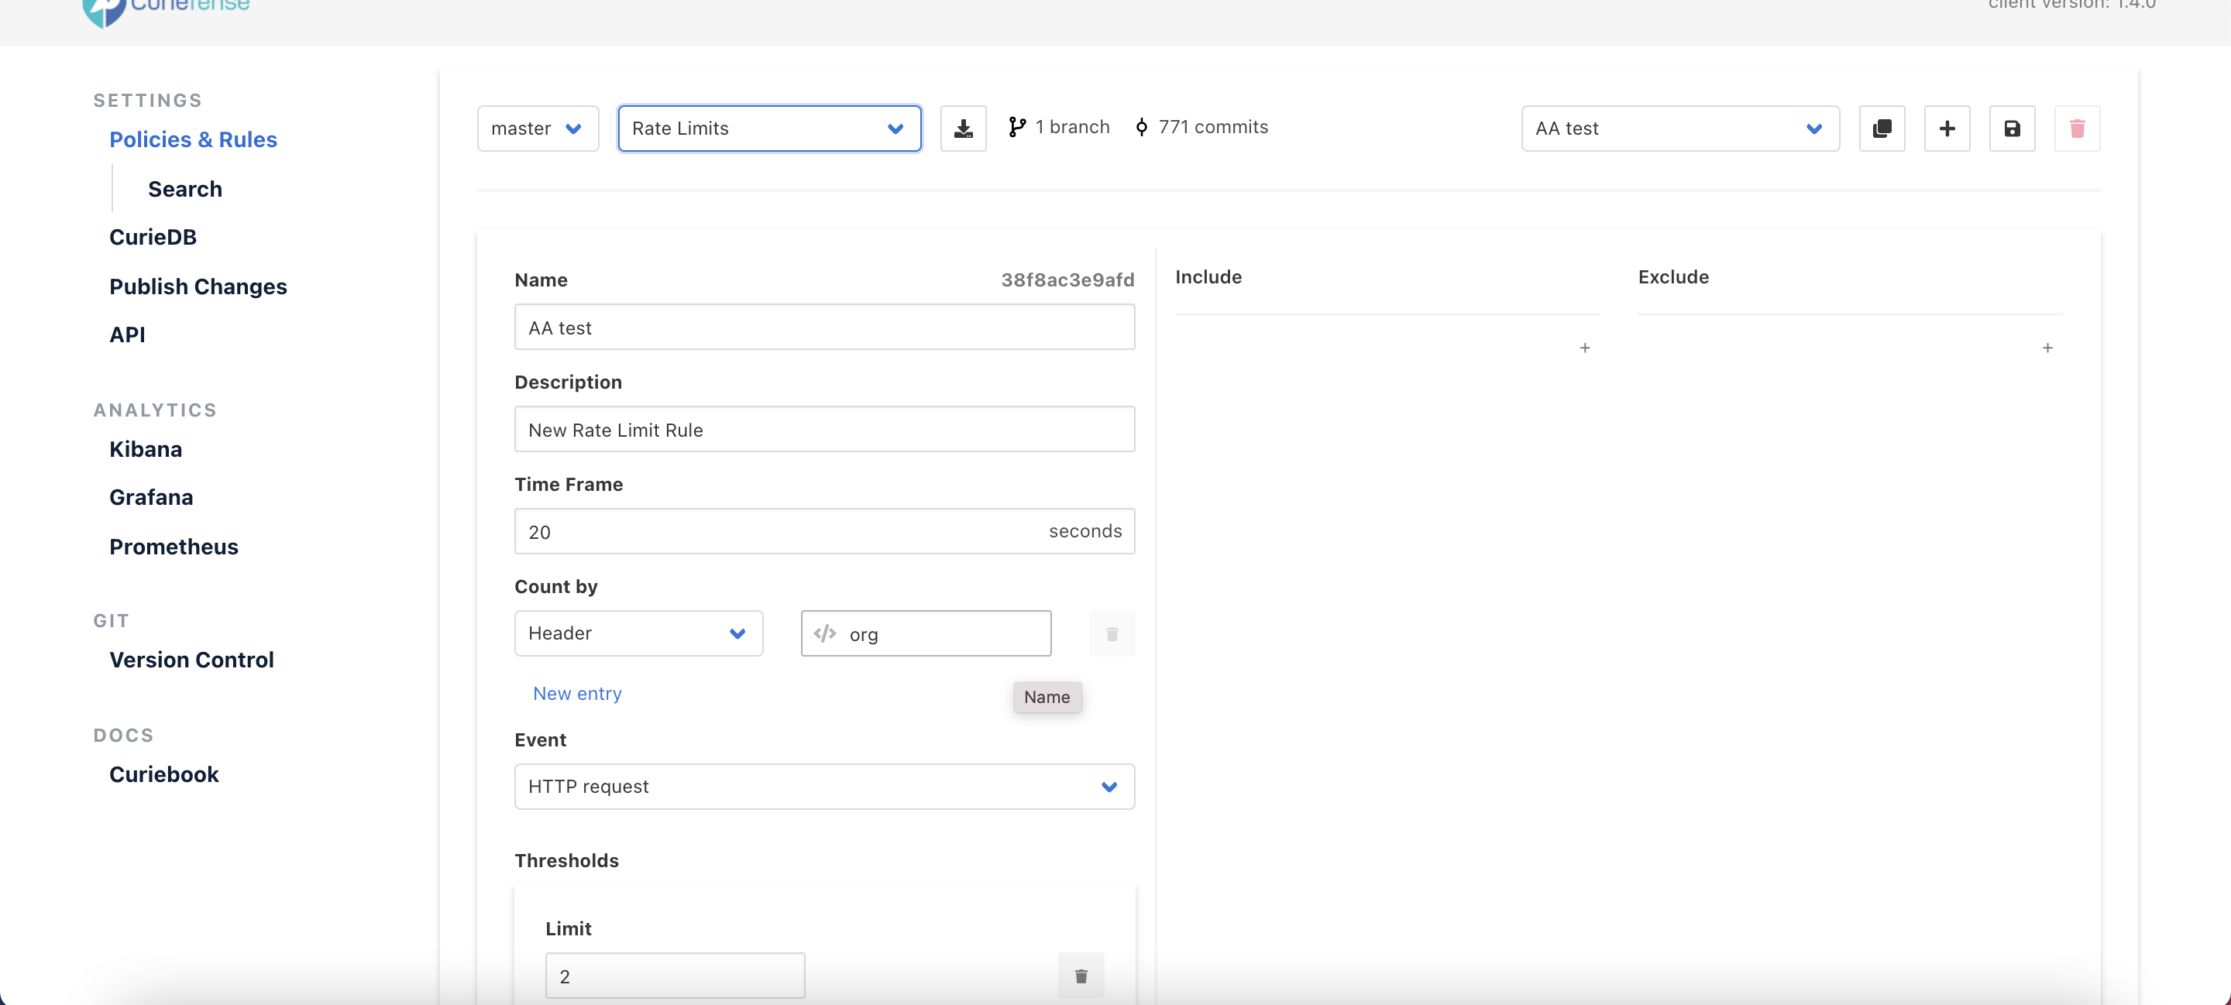Open the AA test document selector
This screenshot has width=2231, height=1005.
click(1679, 128)
